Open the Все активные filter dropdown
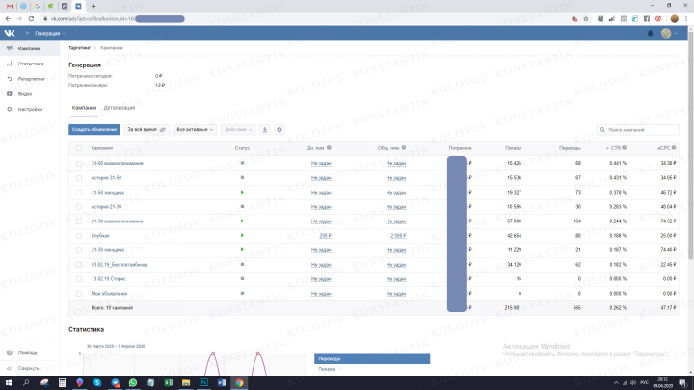 (x=195, y=130)
